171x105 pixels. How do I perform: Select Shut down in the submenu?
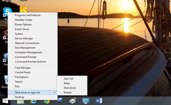coord(72,88)
